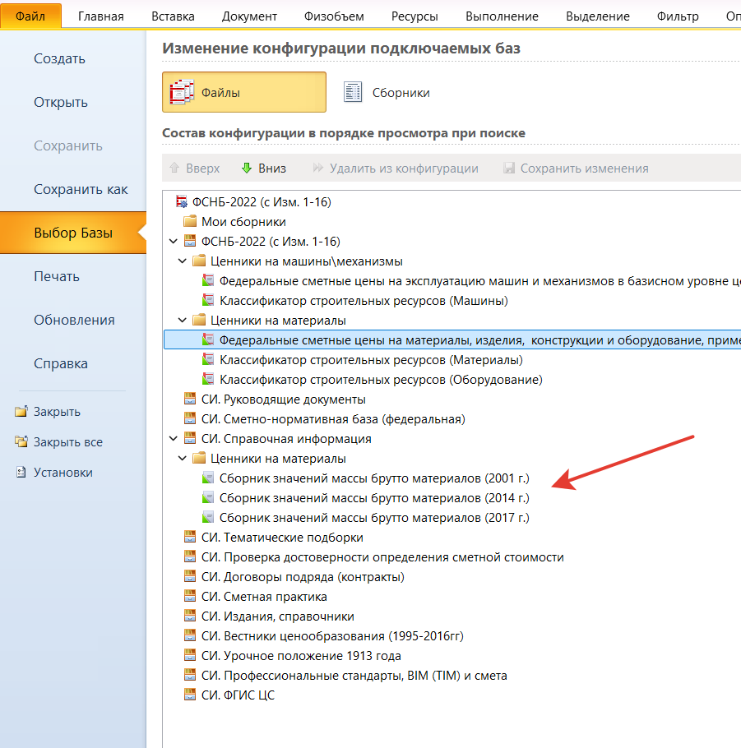Open the Вставка tab
Screen dimensions: 741x748
pos(173,16)
